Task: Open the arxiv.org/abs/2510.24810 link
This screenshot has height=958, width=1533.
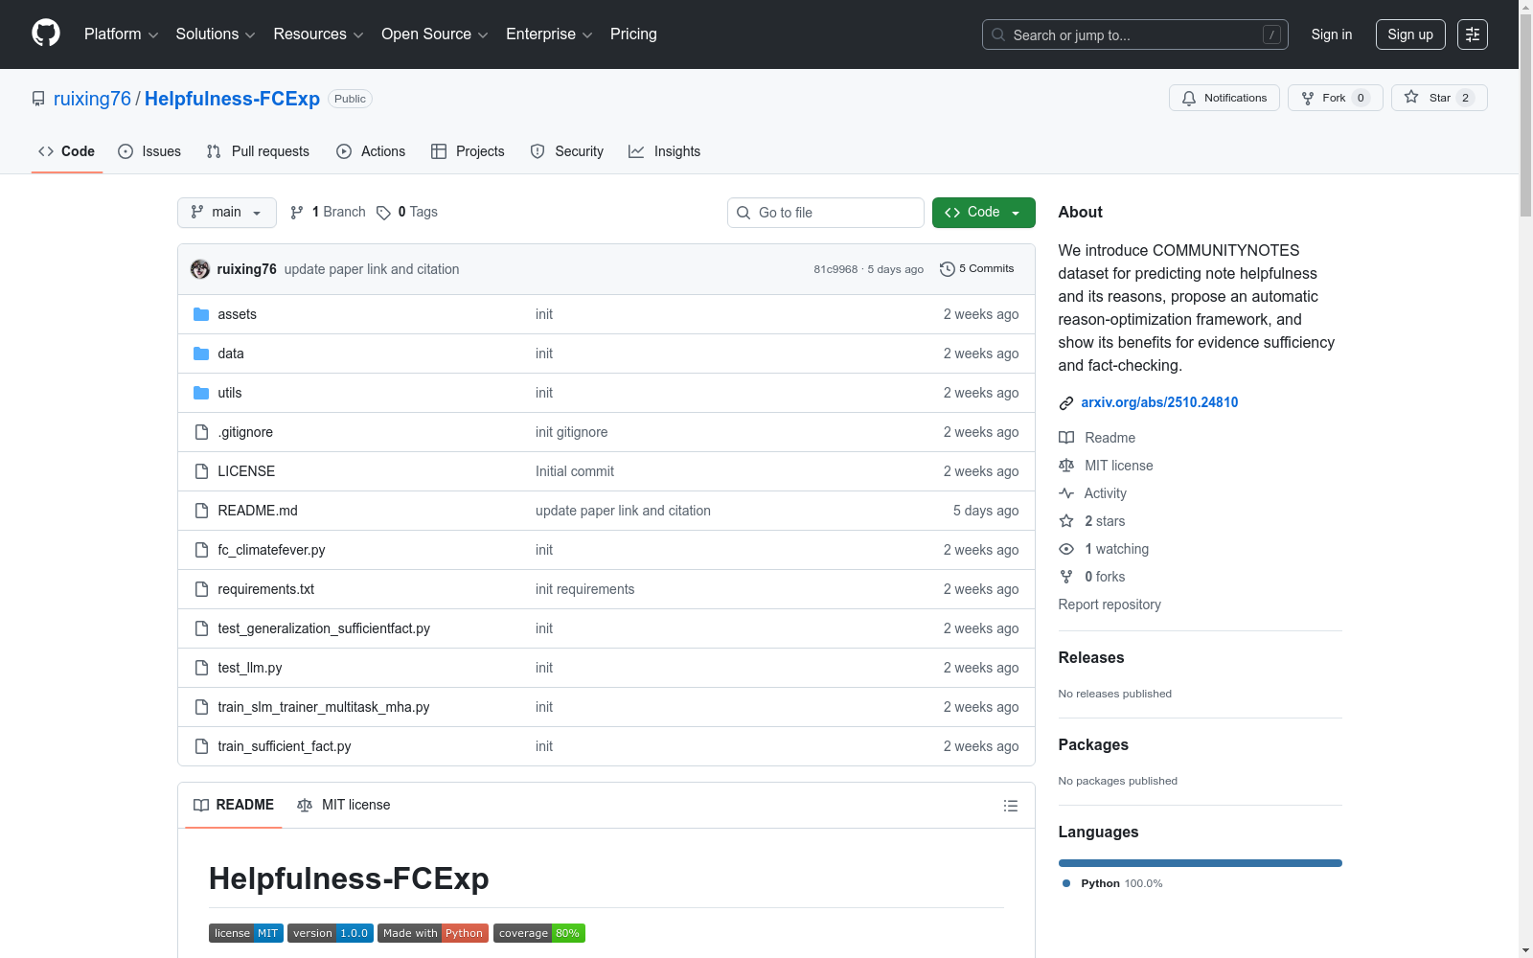Action: point(1159,402)
